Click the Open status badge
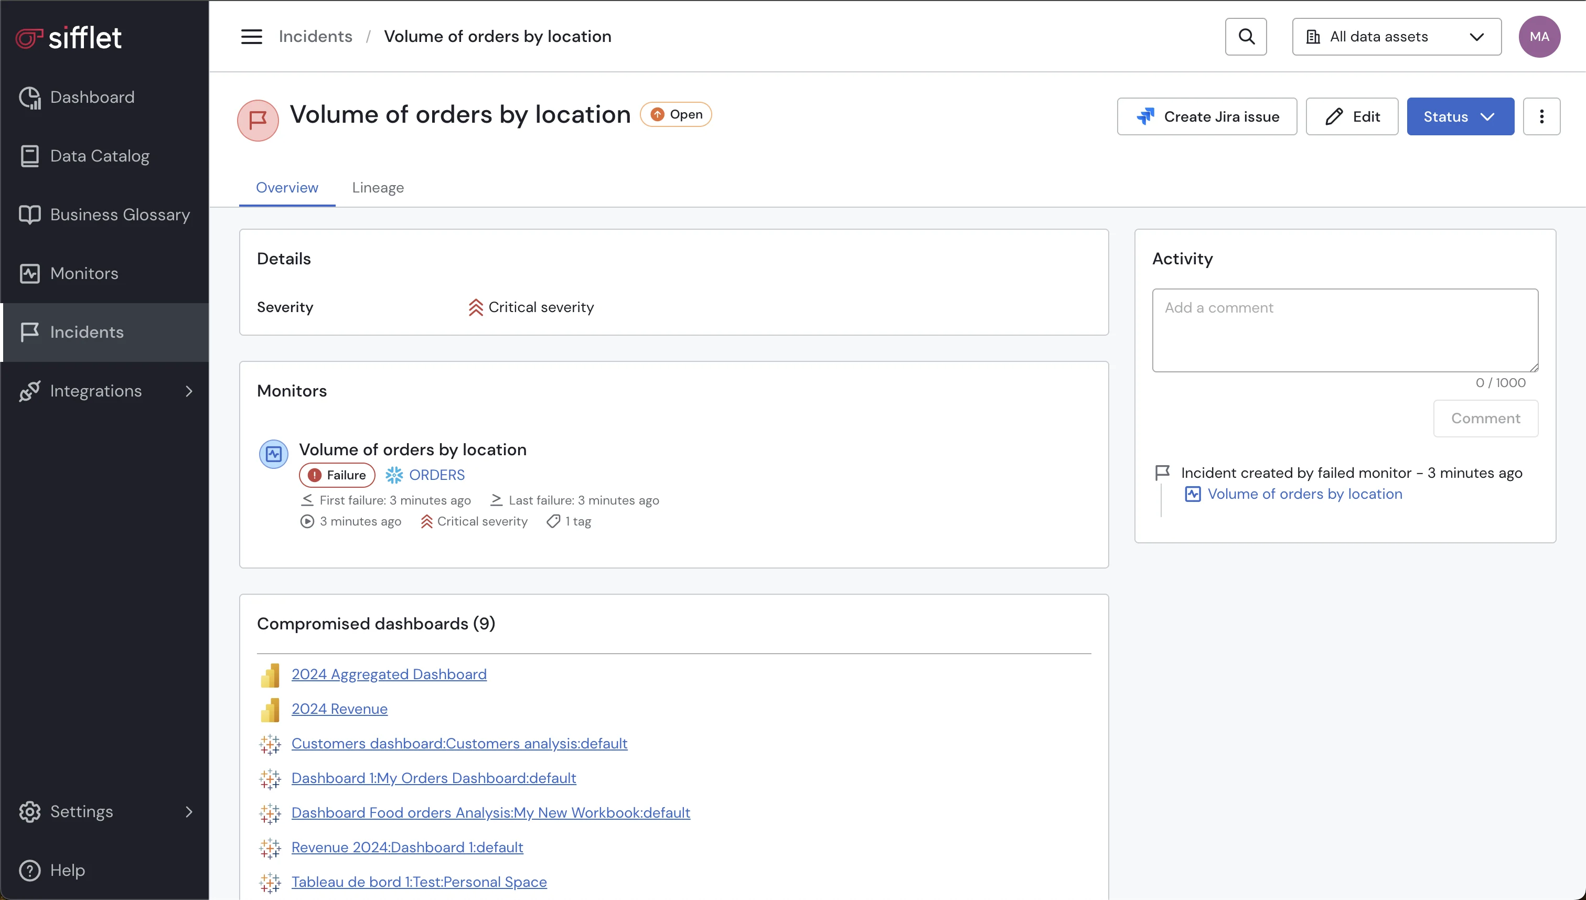1586x900 pixels. point(676,114)
